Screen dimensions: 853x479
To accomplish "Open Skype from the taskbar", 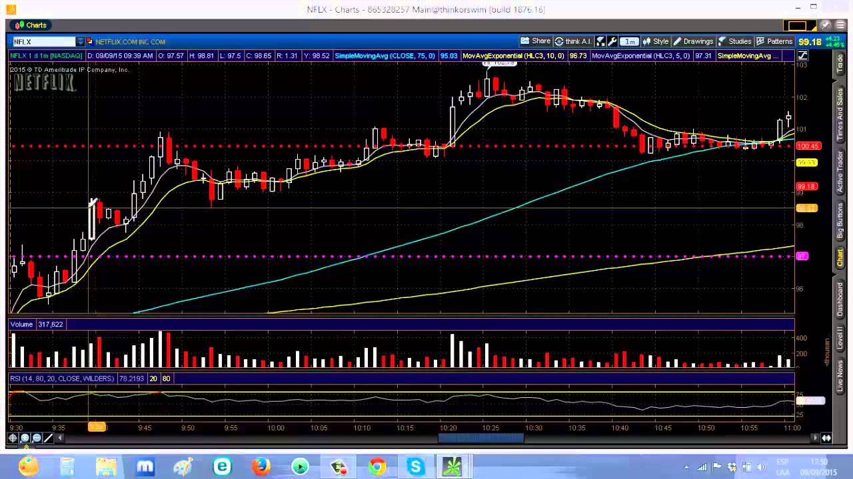I will (x=415, y=467).
